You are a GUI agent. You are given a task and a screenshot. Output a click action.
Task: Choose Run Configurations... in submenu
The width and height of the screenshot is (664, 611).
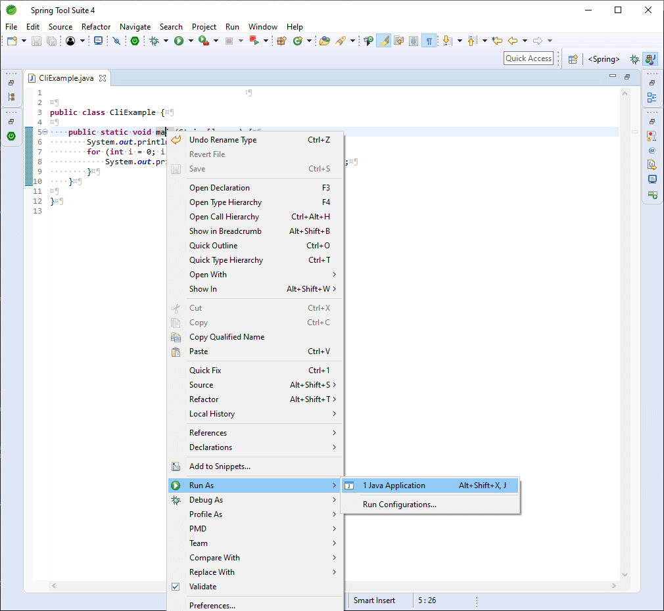coord(430,505)
